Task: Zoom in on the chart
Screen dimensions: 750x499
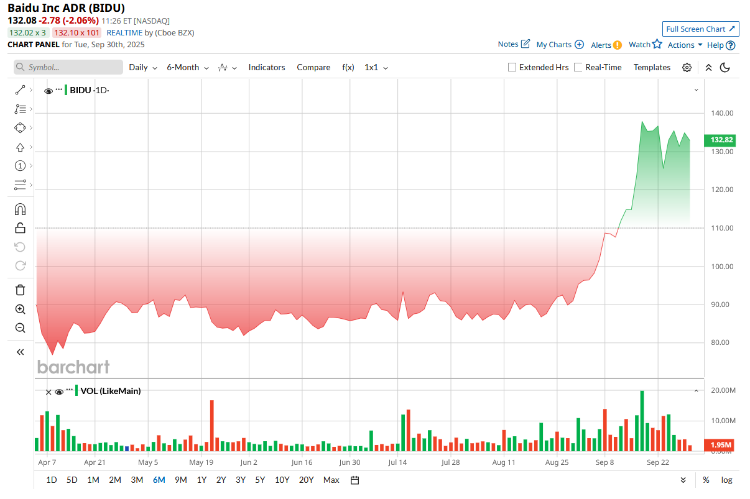Action: click(x=20, y=309)
